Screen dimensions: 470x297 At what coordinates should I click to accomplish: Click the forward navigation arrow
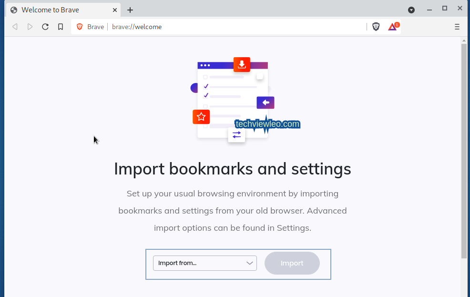[30, 27]
